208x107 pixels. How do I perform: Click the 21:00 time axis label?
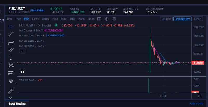click(163, 96)
